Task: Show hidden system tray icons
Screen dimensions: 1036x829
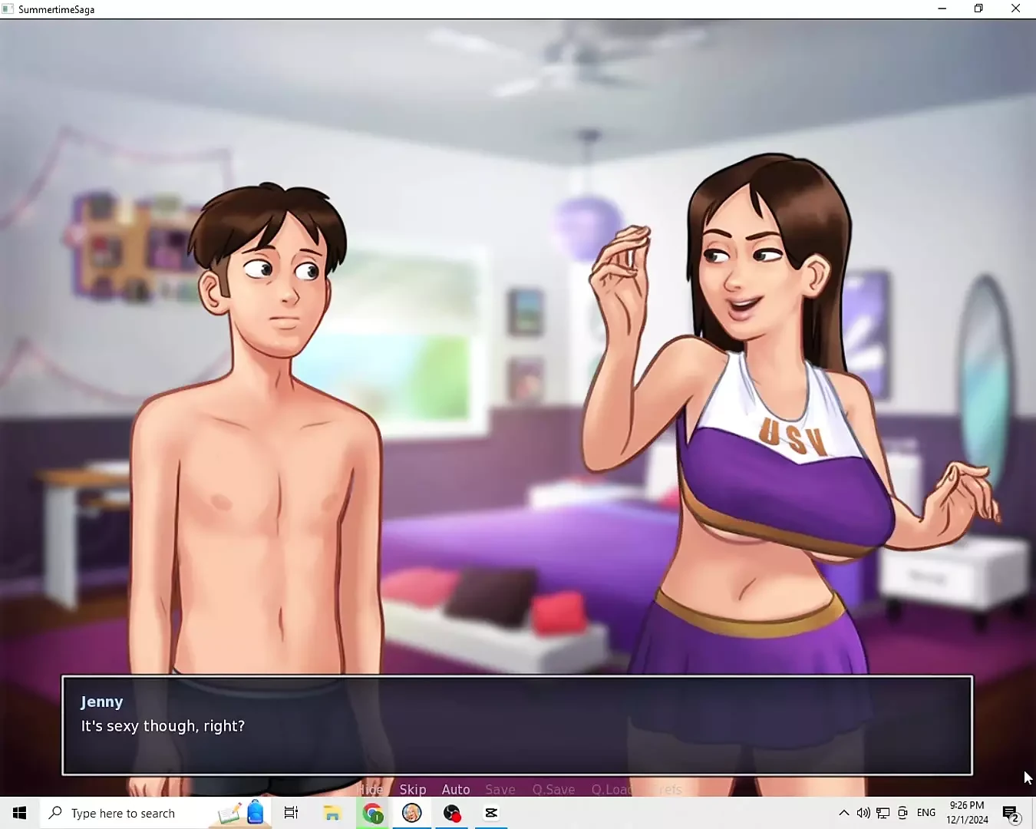Action: 844,813
